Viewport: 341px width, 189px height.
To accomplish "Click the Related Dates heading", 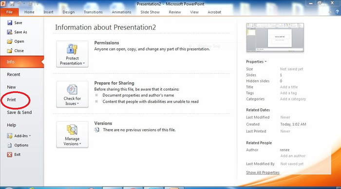I will (x=258, y=110).
